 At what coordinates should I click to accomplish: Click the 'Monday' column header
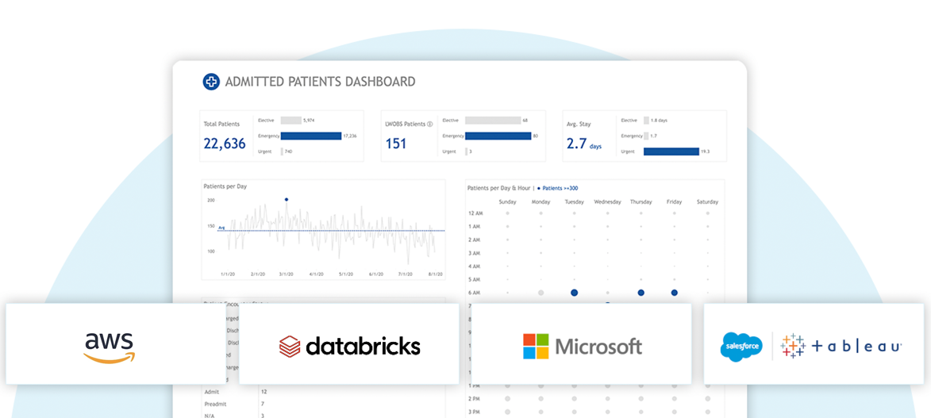tap(541, 202)
